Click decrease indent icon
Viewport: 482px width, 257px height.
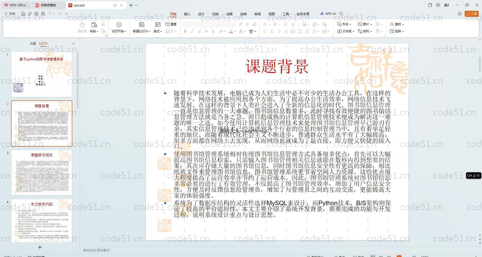tap(286, 24)
